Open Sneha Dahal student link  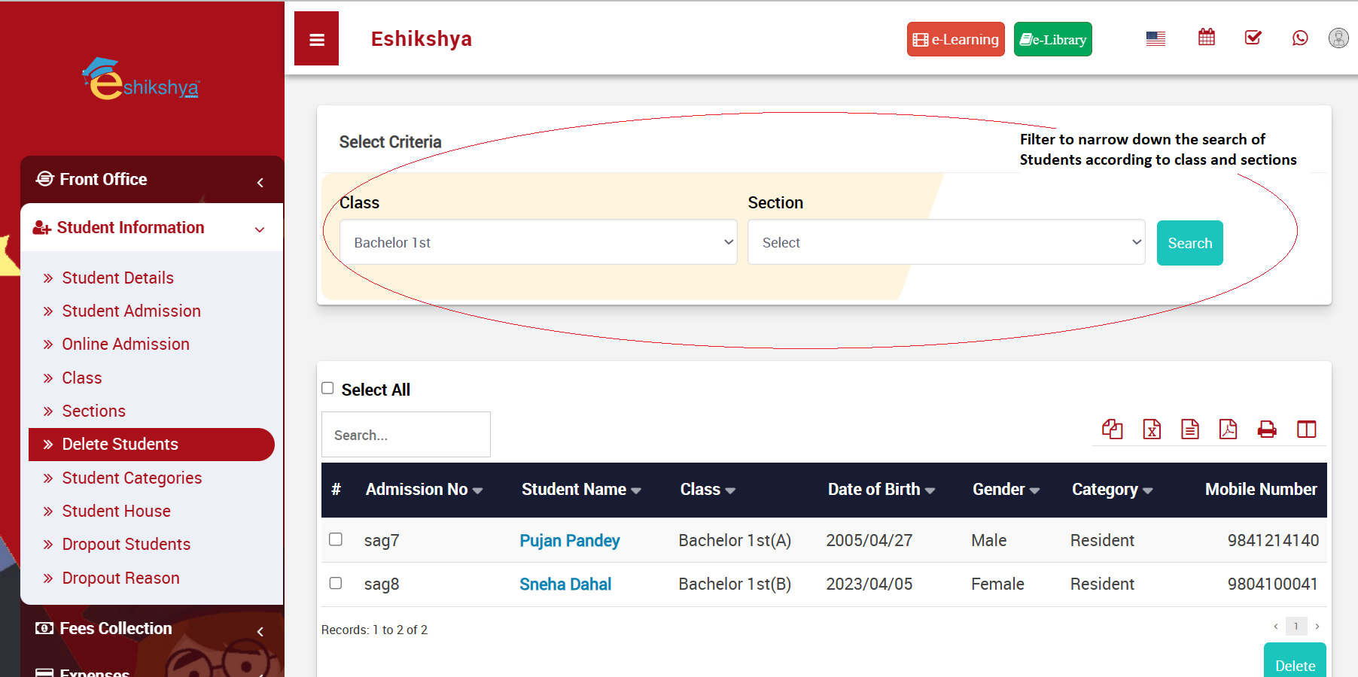[565, 584]
